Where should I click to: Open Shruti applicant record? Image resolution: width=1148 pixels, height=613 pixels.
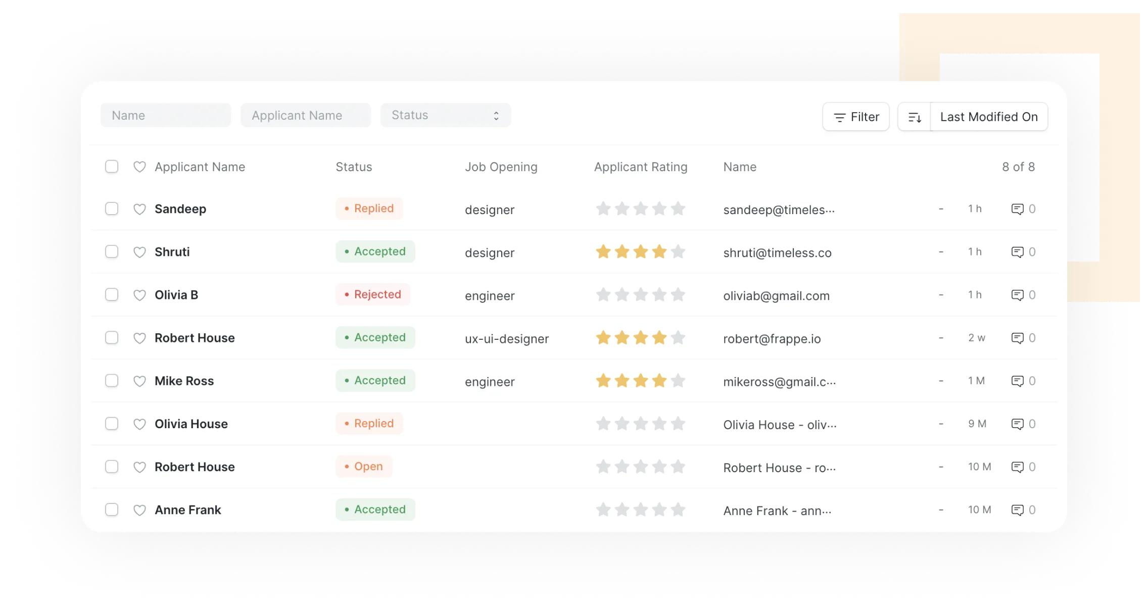172,252
